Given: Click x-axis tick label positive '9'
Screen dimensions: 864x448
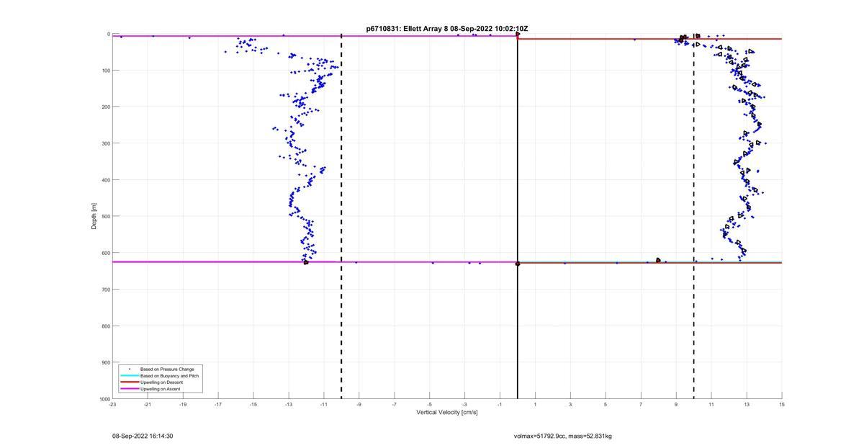Looking at the screenshot, I should point(676,404).
